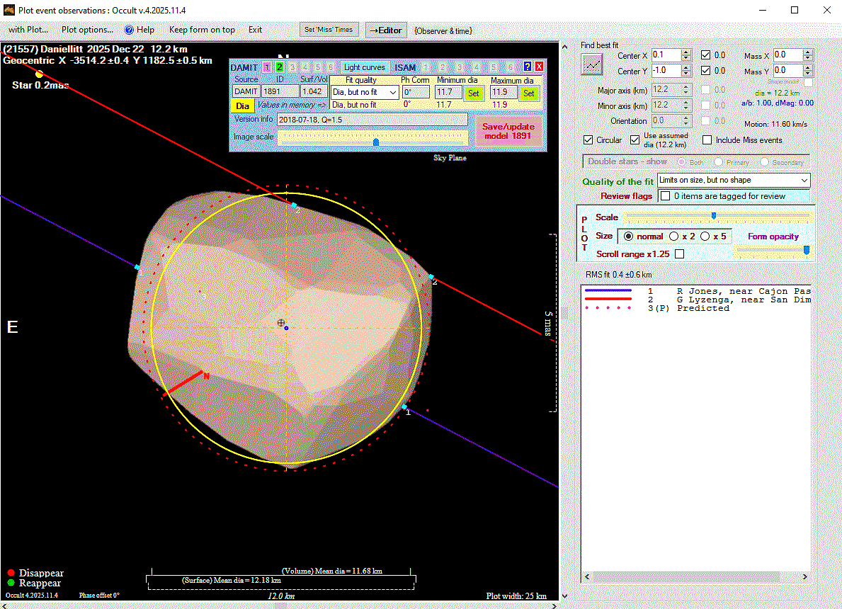
Task: Open the blue question mark help in DAMIT panel
Action: (528, 67)
